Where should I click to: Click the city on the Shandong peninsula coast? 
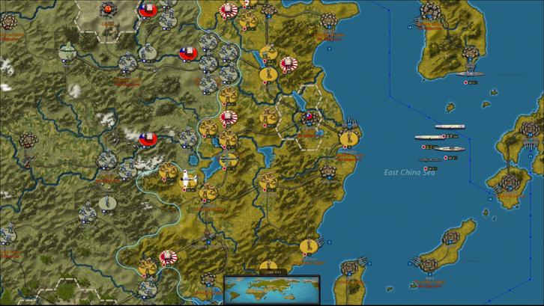(x=328, y=20)
